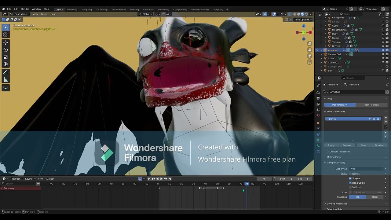
Task: Open the Object Data armature properties tab
Action: [x=318, y=140]
